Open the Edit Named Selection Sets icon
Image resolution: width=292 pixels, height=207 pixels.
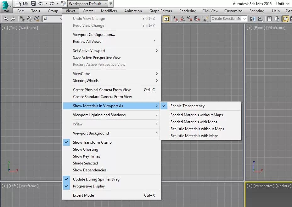206,19
